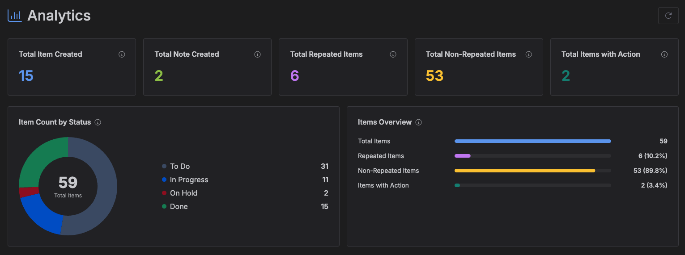Viewport: 685px width, 255px height.
Task: Click the gray To Do legend dot
Action: [x=164, y=166]
